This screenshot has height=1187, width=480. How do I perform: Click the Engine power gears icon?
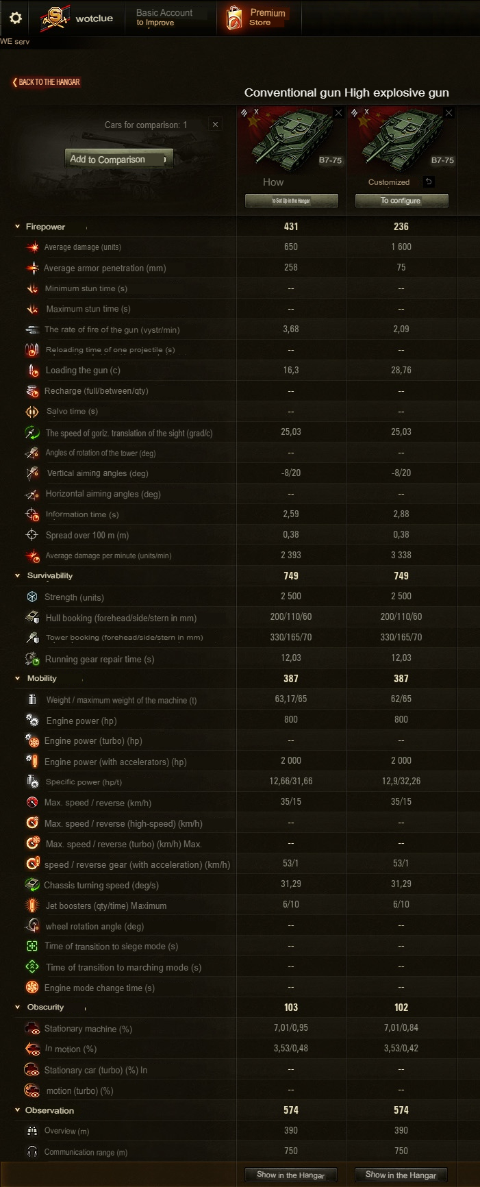pyautogui.click(x=32, y=720)
